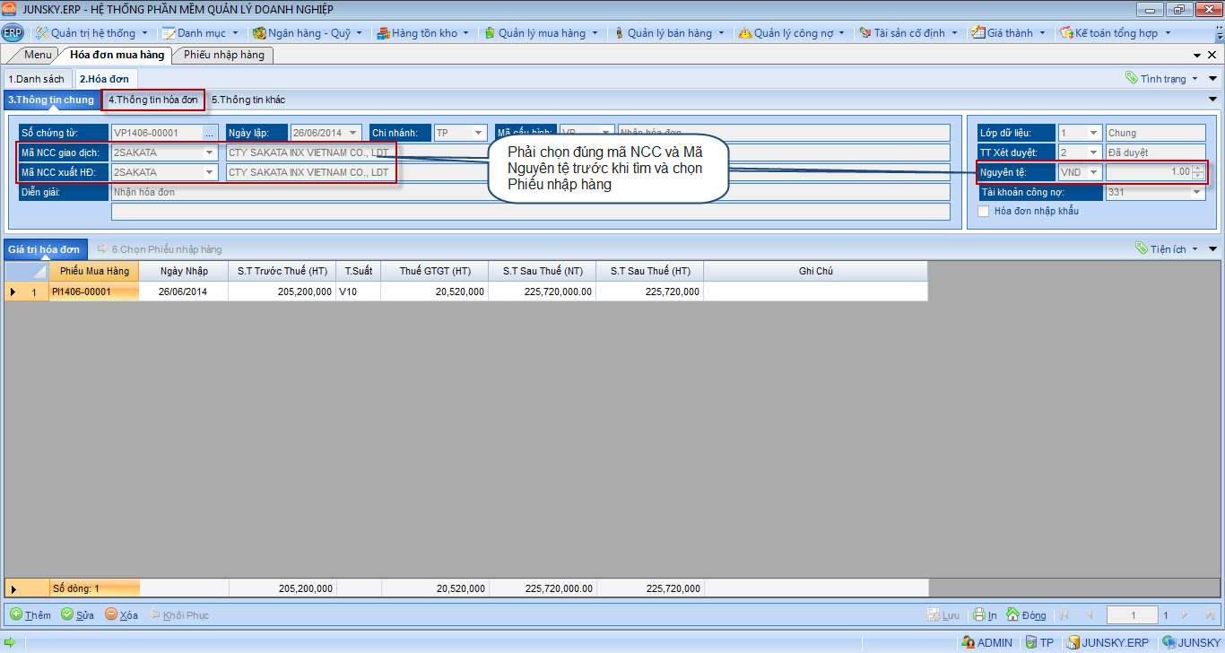Select the PI1406-00001 cell in the grid
Screen dimensions: 1225x653
point(94,292)
